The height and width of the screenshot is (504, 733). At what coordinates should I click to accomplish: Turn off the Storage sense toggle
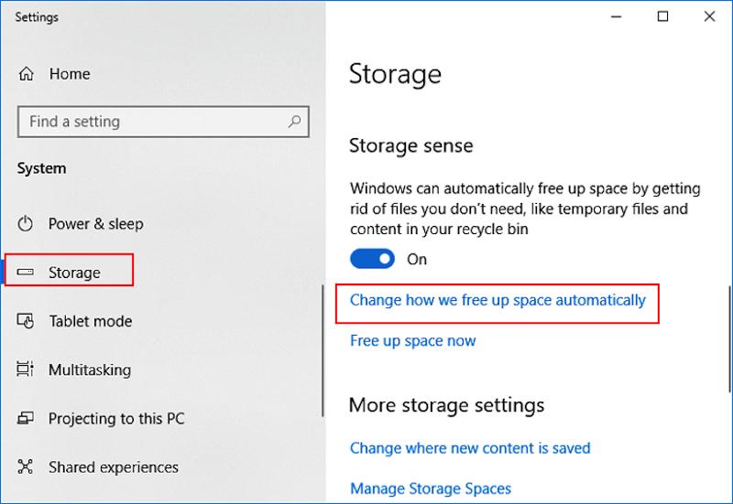[372, 259]
